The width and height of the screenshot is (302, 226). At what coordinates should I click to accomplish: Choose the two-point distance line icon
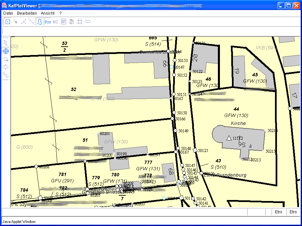tap(31, 22)
